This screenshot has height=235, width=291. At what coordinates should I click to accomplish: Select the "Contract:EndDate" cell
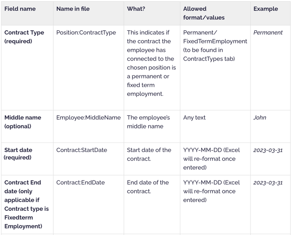80,183
